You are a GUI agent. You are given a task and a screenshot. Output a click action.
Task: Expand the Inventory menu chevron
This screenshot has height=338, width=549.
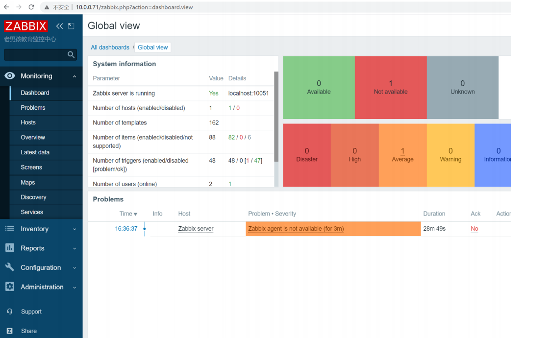[75, 229]
